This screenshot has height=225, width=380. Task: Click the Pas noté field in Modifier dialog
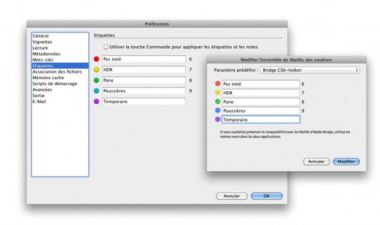click(261, 84)
